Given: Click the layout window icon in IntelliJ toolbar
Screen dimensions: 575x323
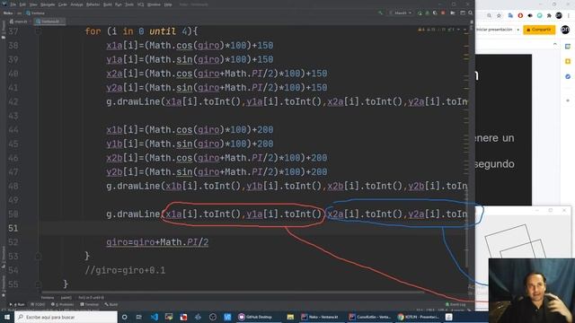Looking at the screenshot, I should (x=463, y=13).
